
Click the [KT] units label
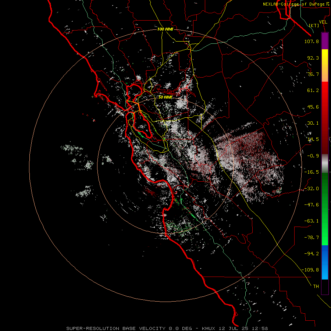pyautogui.click(x=314, y=25)
